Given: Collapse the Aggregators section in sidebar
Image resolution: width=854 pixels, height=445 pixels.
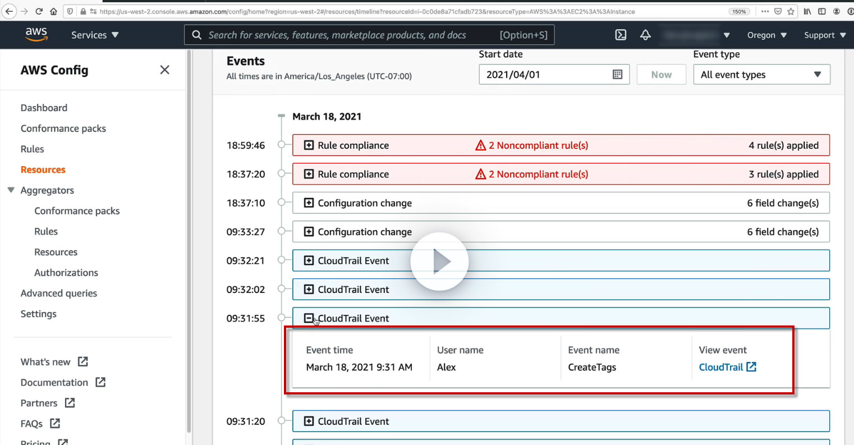Looking at the screenshot, I should 11,190.
